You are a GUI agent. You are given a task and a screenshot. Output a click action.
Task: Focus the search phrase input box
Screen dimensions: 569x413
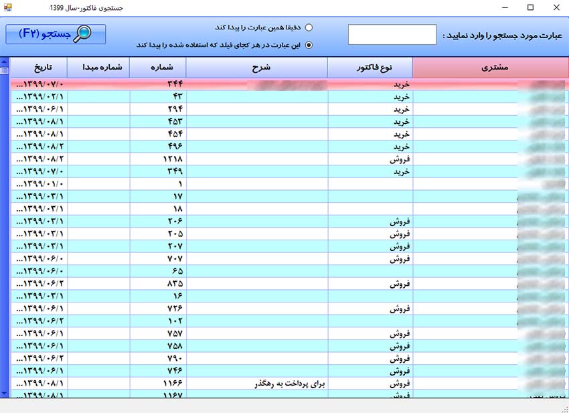pyautogui.click(x=392, y=35)
